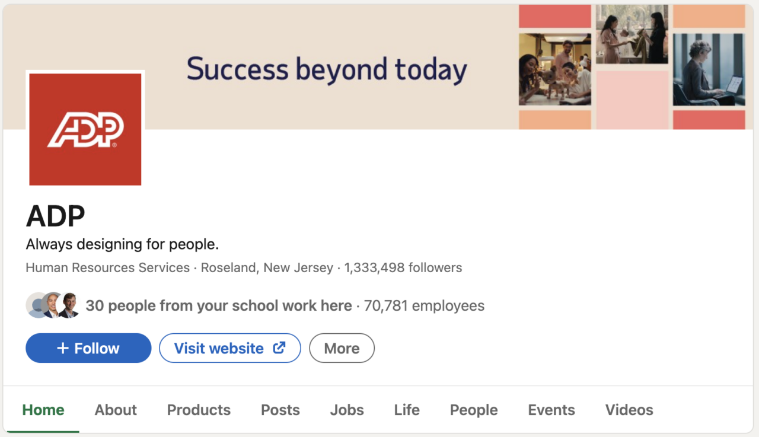
Task: Click the ADP company logo image
Action: pyautogui.click(x=85, y=129)
